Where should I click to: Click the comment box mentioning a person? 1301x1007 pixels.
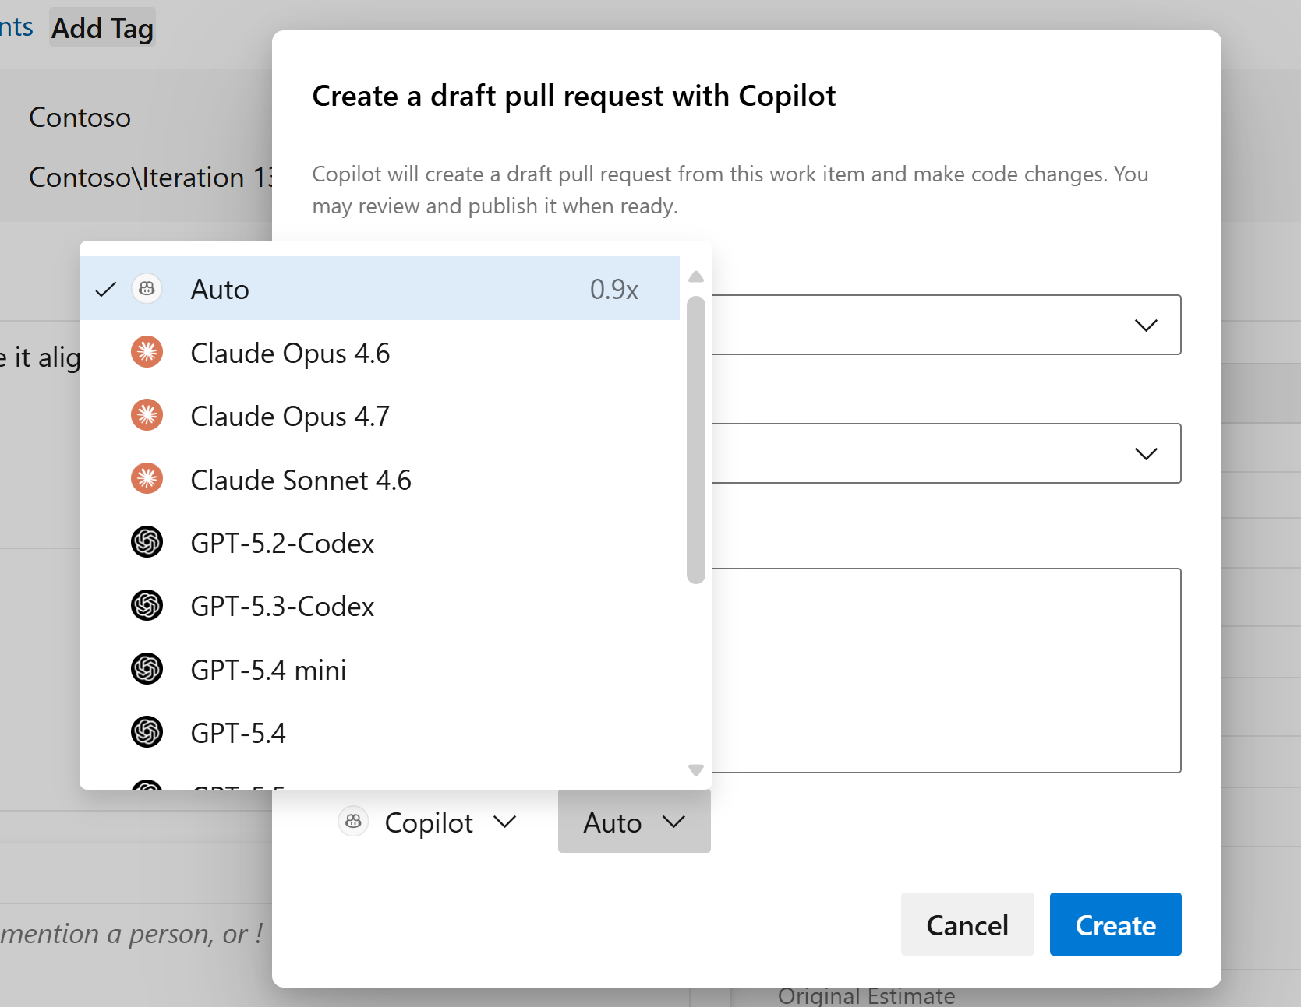pyautogui.click(x=133, y=934)
